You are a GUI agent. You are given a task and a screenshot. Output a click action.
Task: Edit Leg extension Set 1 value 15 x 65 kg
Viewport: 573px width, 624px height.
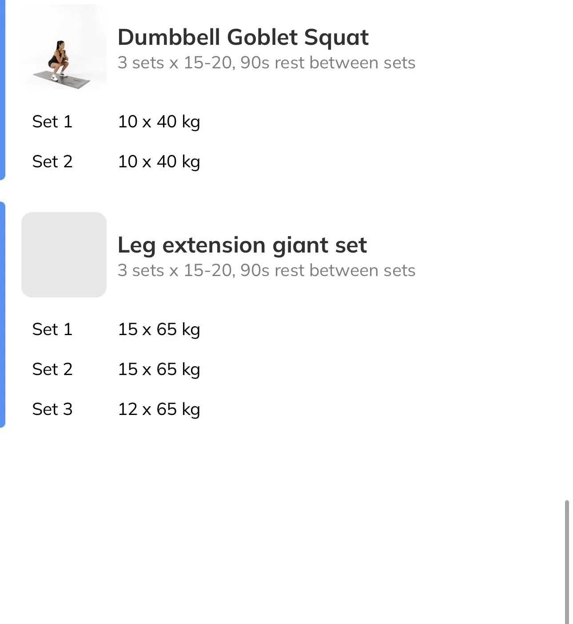click(159, 329)
